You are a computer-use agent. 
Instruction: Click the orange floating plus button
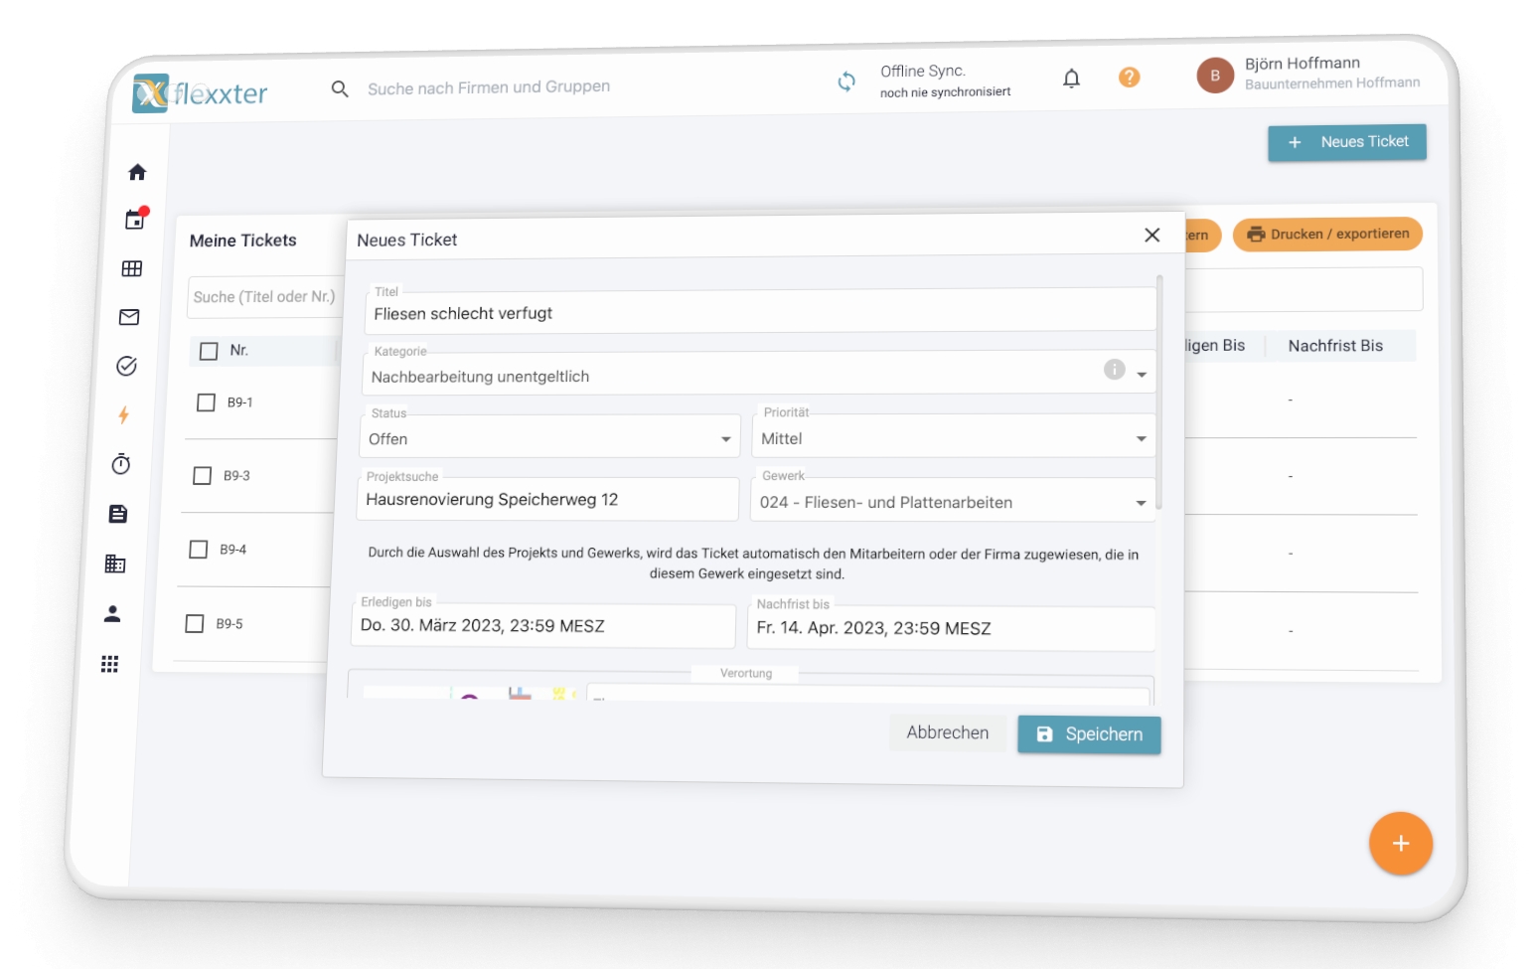pos(1401,844)
